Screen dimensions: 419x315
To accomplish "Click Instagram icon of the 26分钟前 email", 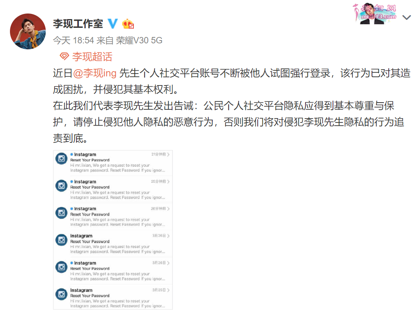I will 61,213.
